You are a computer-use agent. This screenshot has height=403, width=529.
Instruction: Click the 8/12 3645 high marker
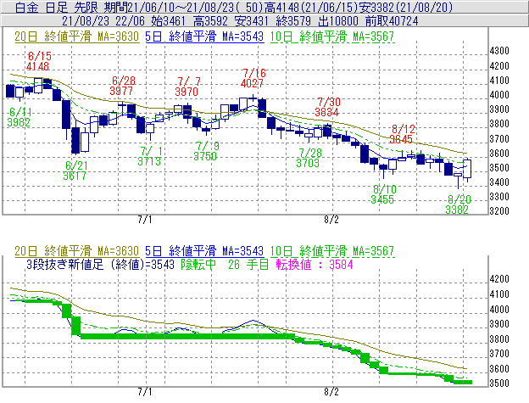pyautogui.click(x=402, y=134)
